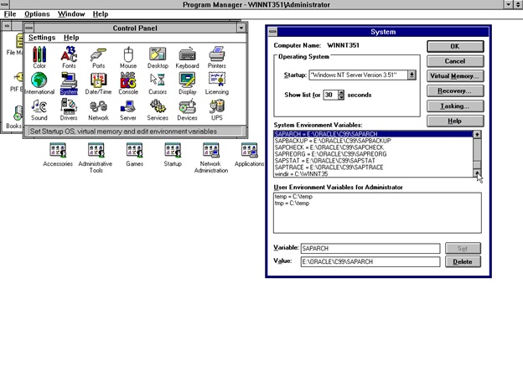
Task: Open the Printers icon
Action: point(216,55)
